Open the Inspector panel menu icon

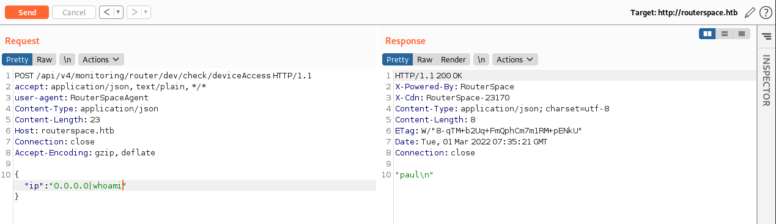click(766, 37)
